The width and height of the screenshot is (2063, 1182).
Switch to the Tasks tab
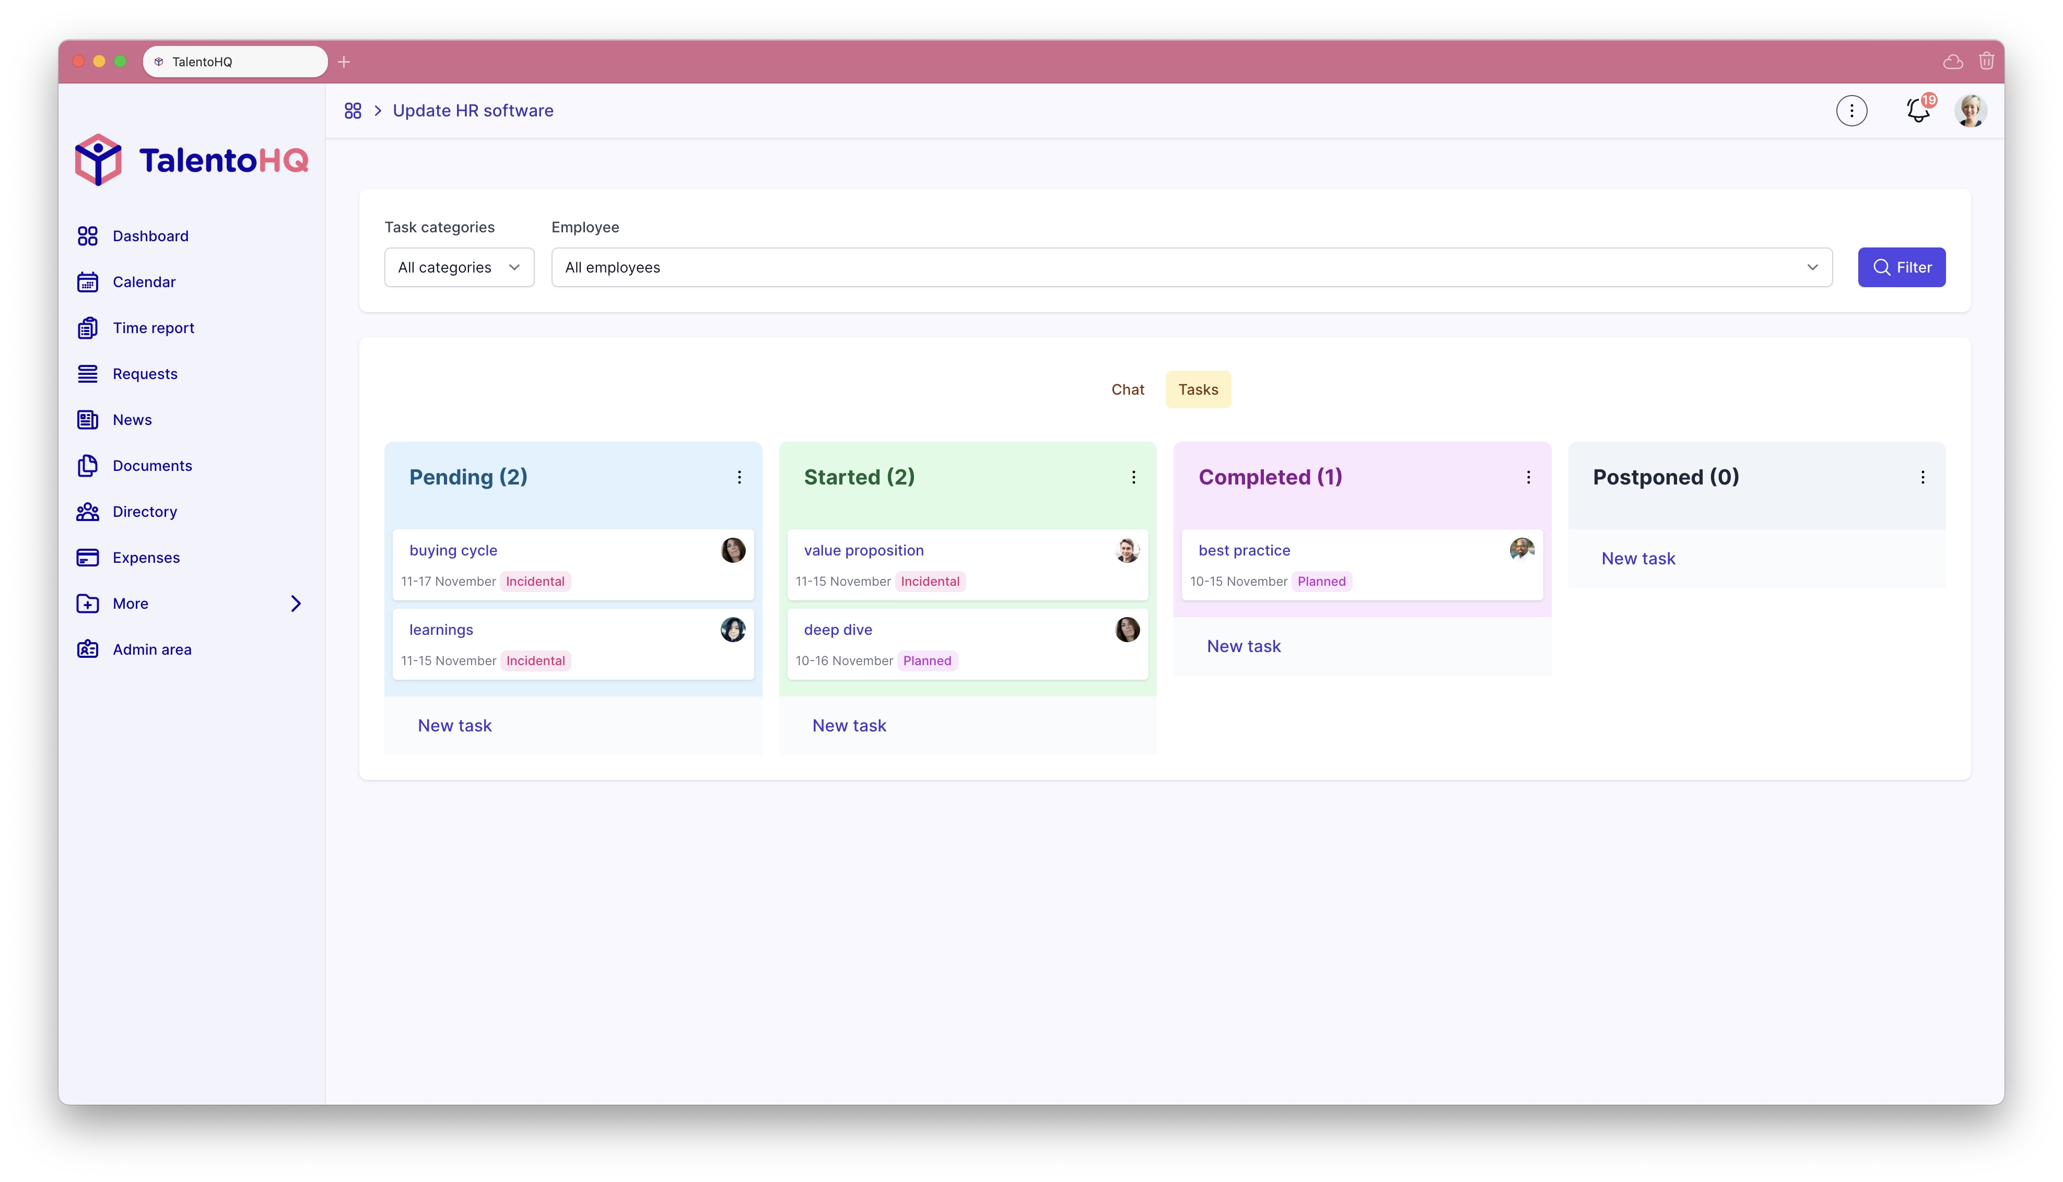pyautogui.click(x=1197, y=389)
